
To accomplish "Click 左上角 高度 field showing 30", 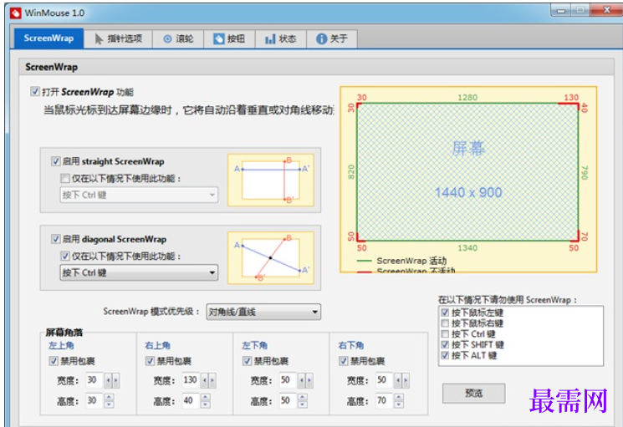I will coord(94,400).
